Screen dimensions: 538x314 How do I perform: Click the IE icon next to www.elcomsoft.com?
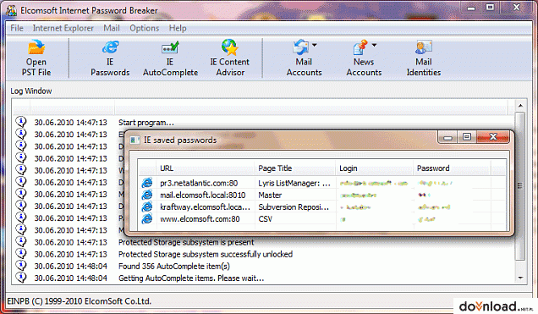[147, 219]
